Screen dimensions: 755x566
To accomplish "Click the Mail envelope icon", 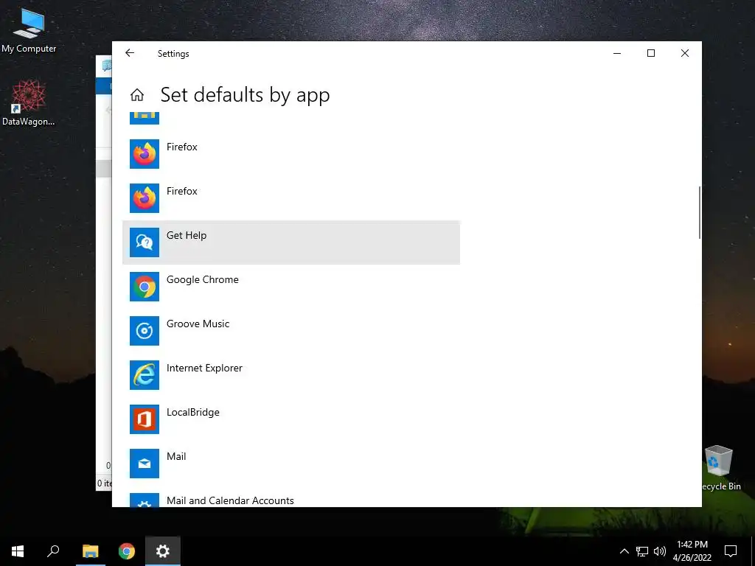I will coord(145,464).
